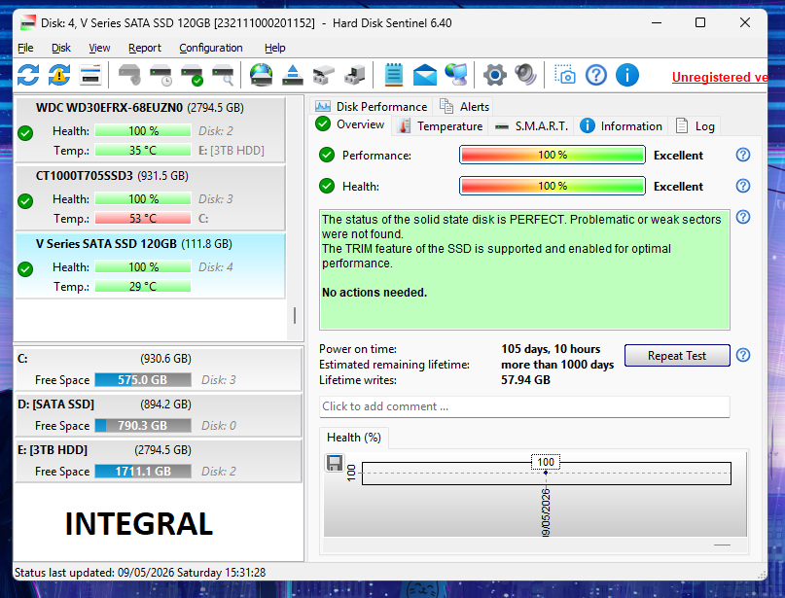Click the screenshot camera icon
Image resolution: width=785 pixels, height=598 pixels.
tap(565, 75)
